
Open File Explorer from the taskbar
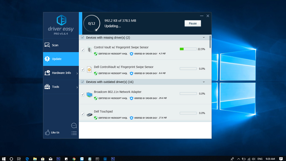[x=35, y=159]
